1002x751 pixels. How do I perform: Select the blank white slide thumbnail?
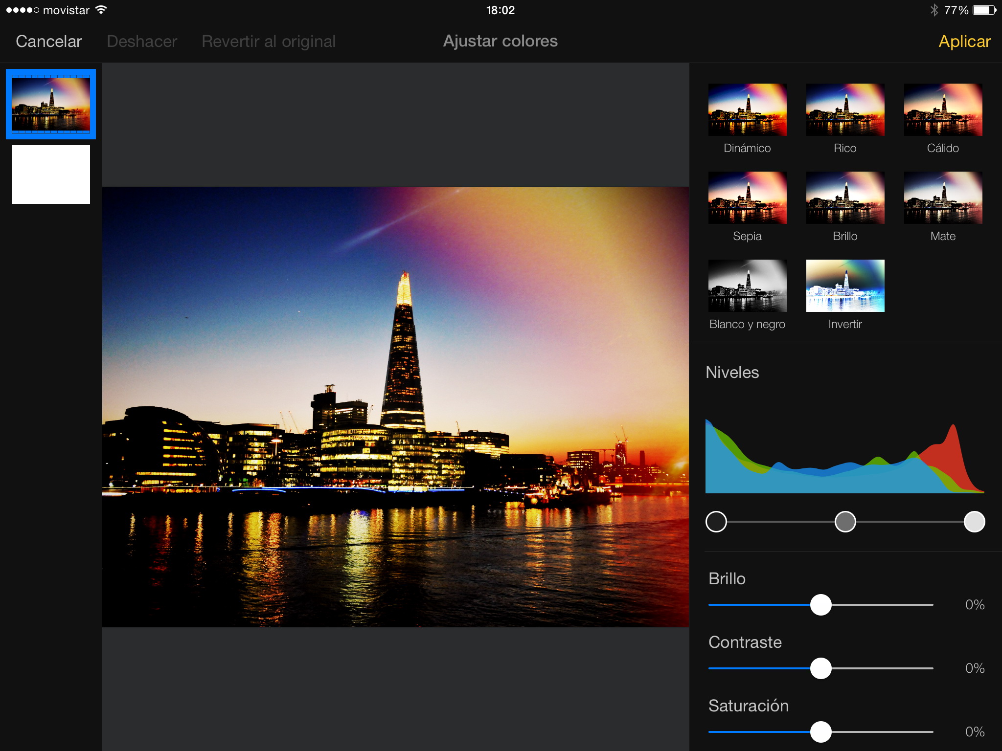[x=51, y=175]
